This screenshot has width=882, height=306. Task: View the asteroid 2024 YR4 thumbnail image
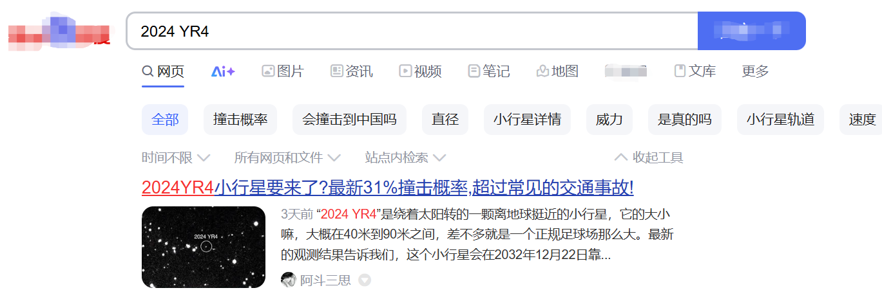[204, 247]
